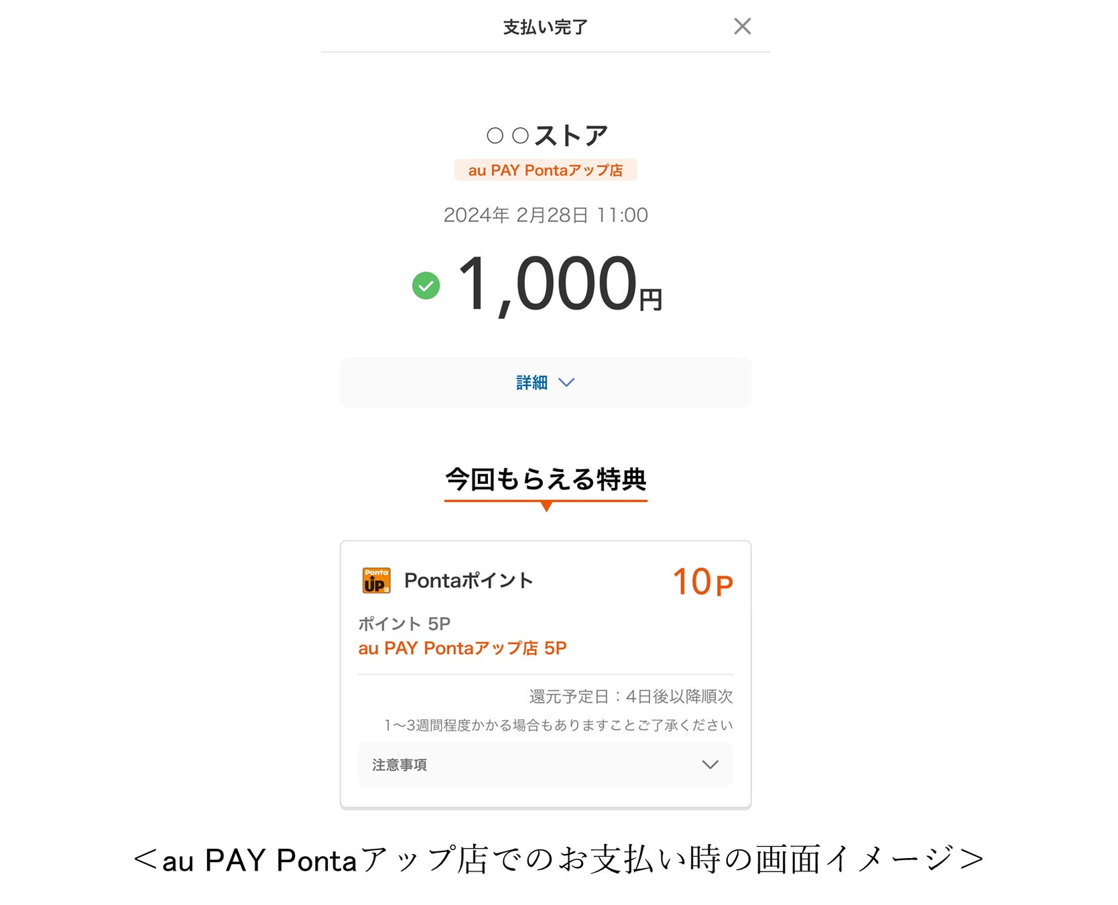Click the 今回もらえる特典 heading
This screenshot has width=1118, height=905.
click(546, 479)
